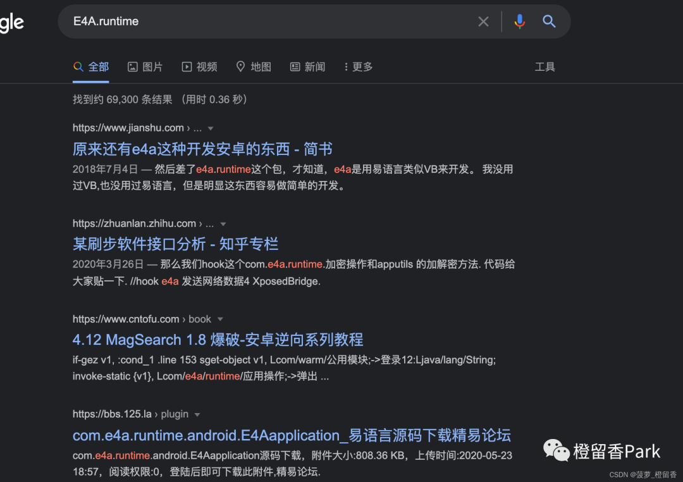Open result 某刷步软件接口分析 - 知乎专栏

(175, 244)
